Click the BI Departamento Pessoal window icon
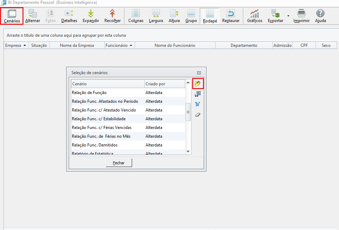 4,2
